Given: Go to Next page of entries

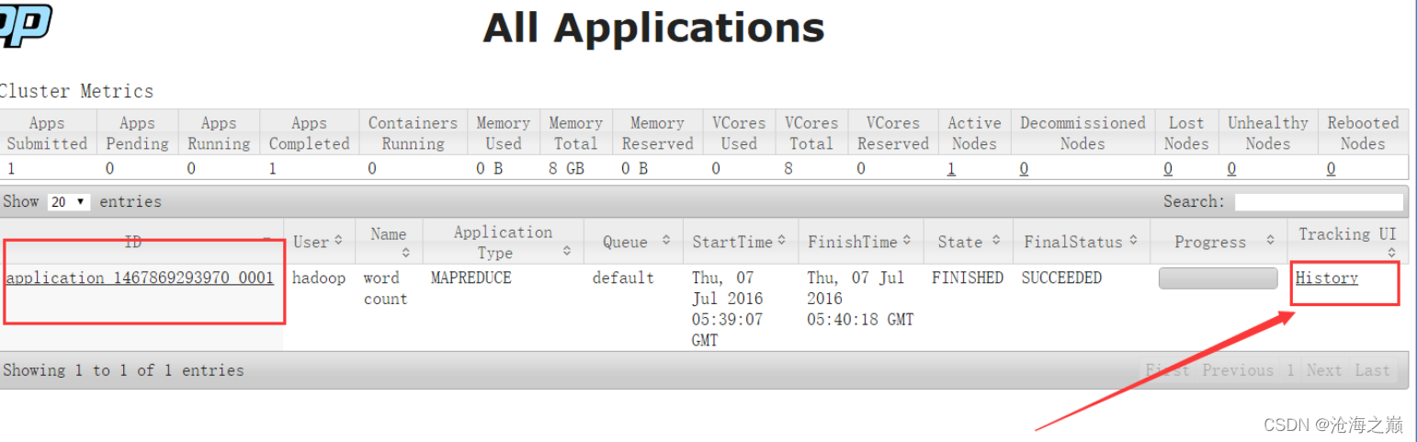Looking at the screenshot, I should [1324, 370].
